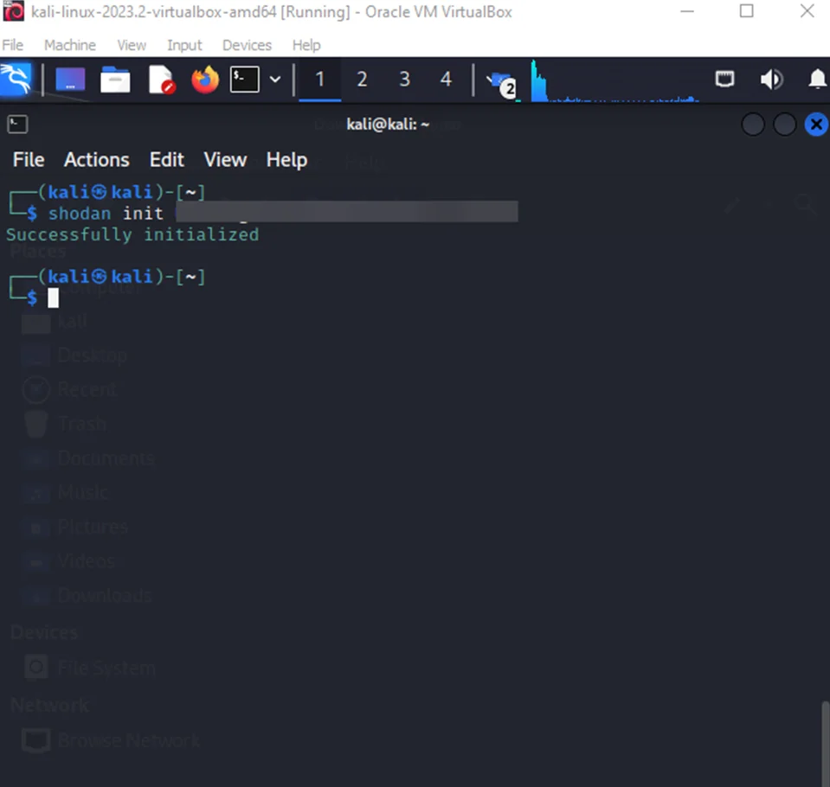Open notifications via the bell icon
This screenshot has height=787, width=830.
tap(817, 79)
